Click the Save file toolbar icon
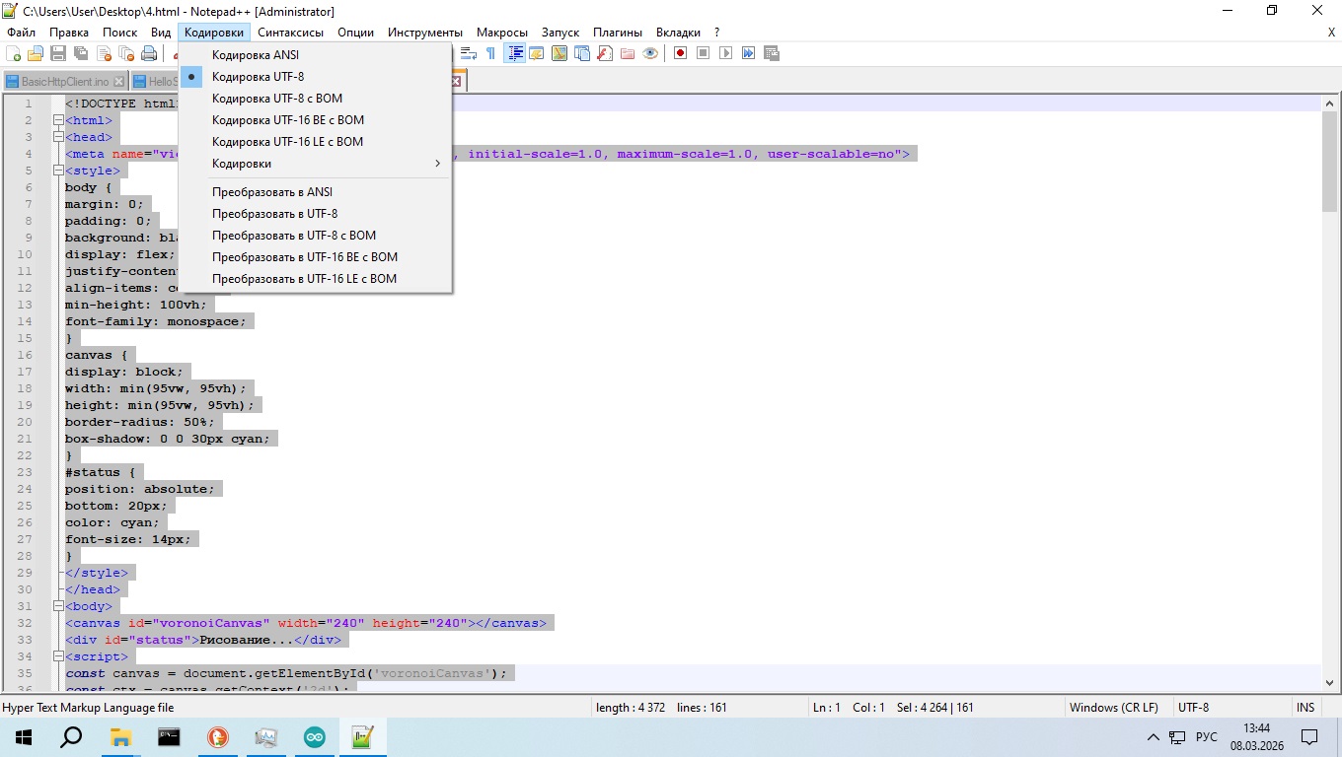Screen dimensions: 1342x757 point(58,53)
